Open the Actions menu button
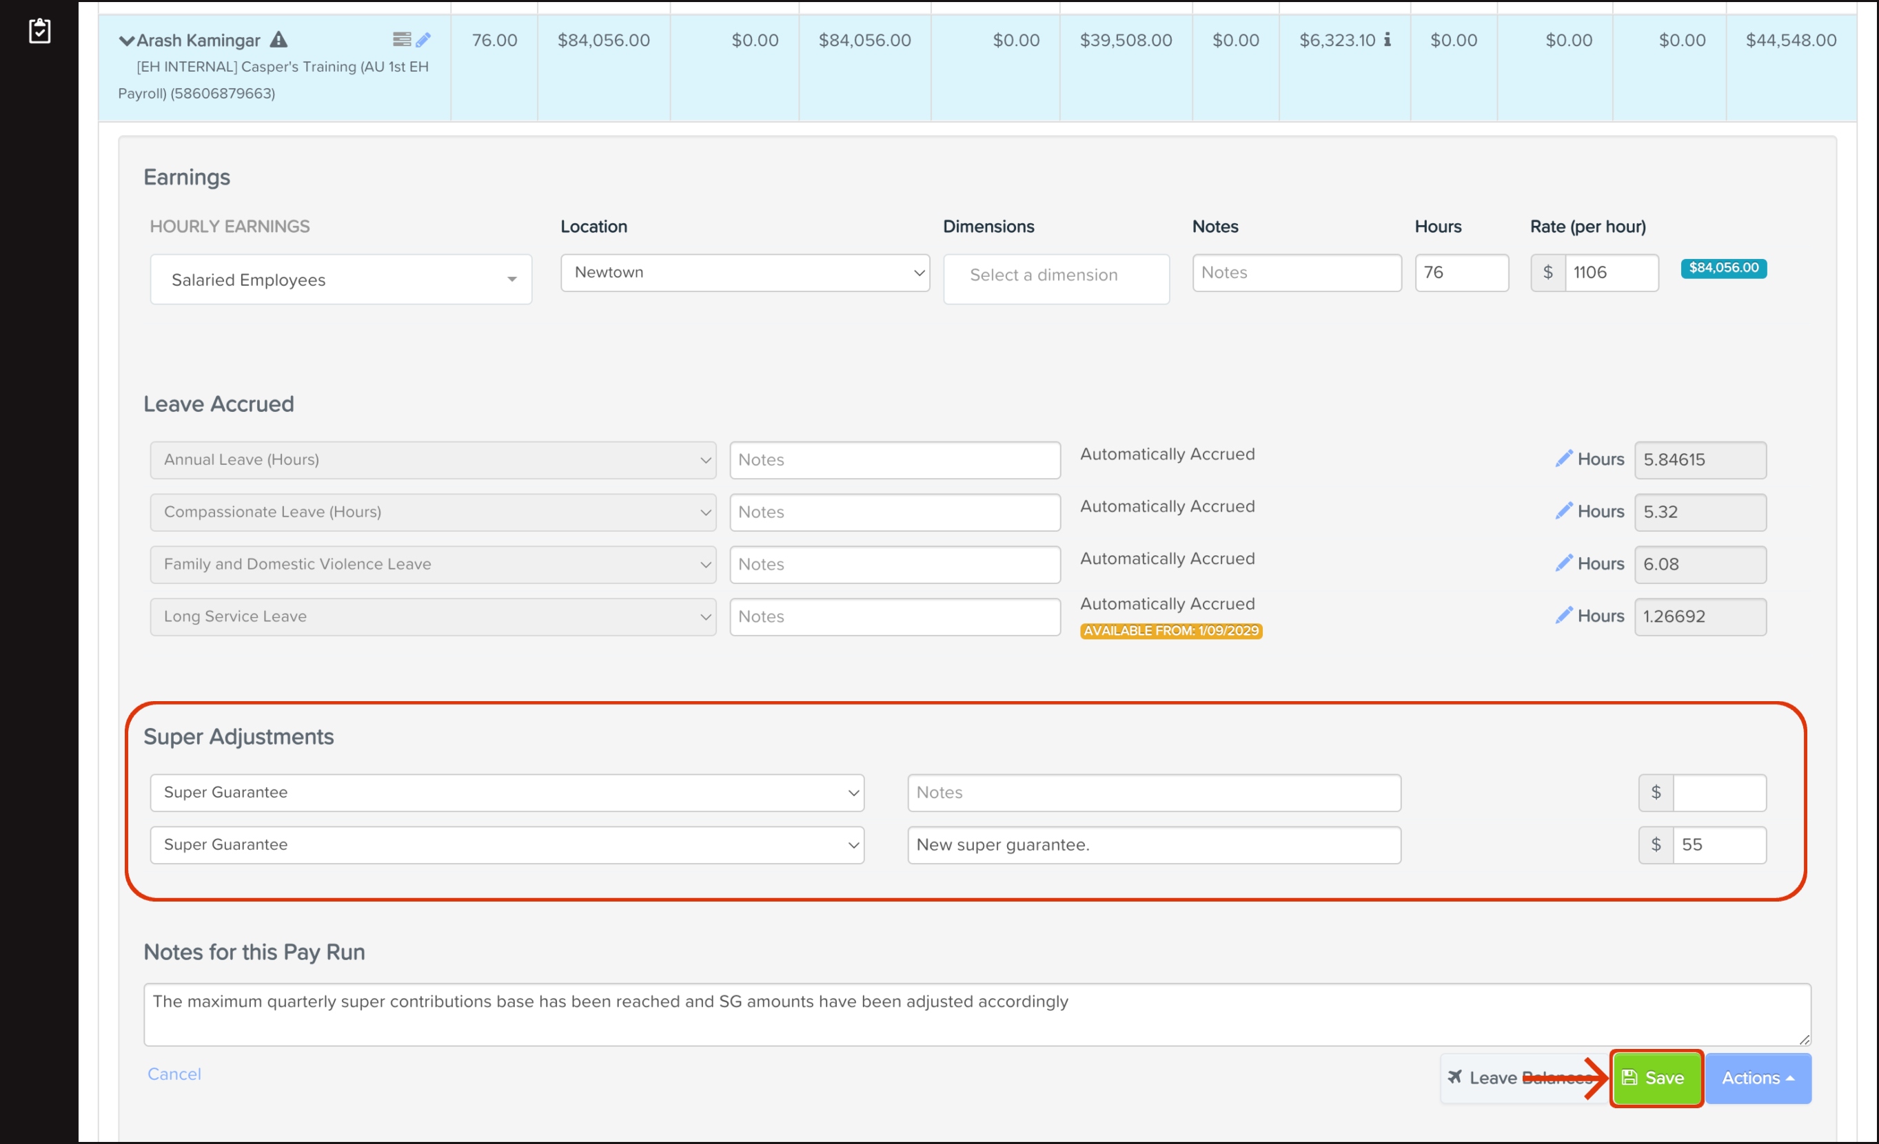This screenshot has height=1144, width=1879. [1757, 1078]
